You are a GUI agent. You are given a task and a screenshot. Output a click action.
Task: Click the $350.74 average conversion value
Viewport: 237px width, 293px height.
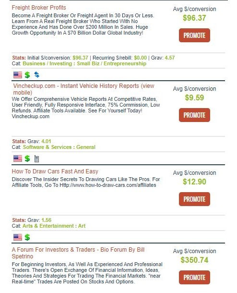coord(194,260)
